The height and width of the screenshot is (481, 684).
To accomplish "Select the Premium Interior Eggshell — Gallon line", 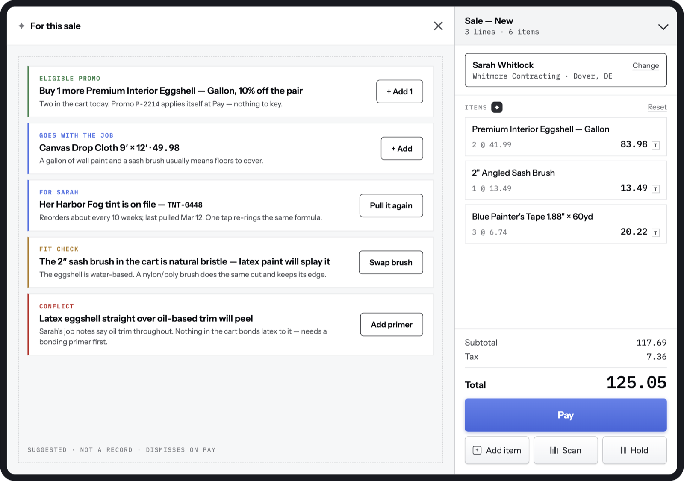I will tap(566, 137).
